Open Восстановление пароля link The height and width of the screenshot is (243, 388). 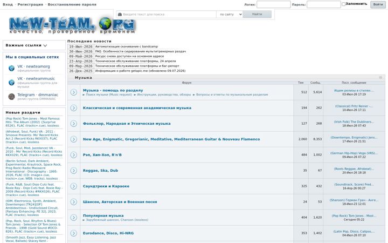72,4
